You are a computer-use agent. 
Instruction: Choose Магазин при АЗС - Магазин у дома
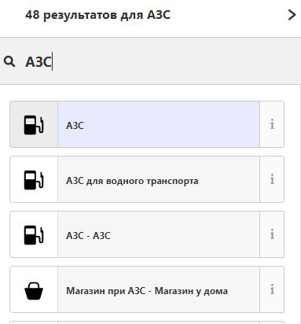[159, 289]
